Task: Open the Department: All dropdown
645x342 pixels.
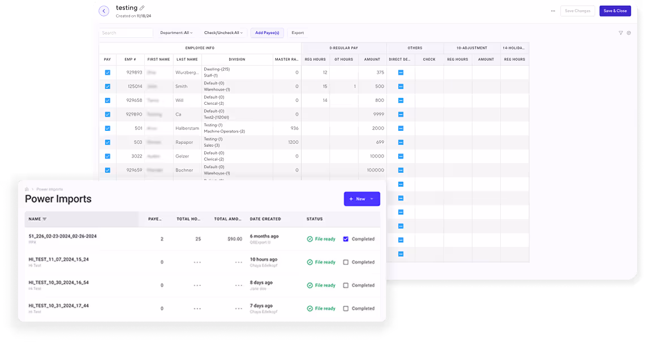Action: tap(176, 33)
